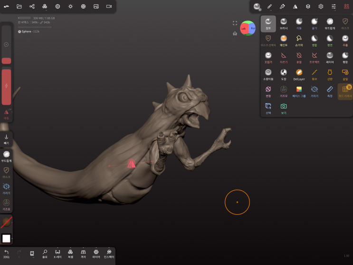
Task: Pick the 튜브 tube tool
Action: pyautogui.click(x=314, y=74)
